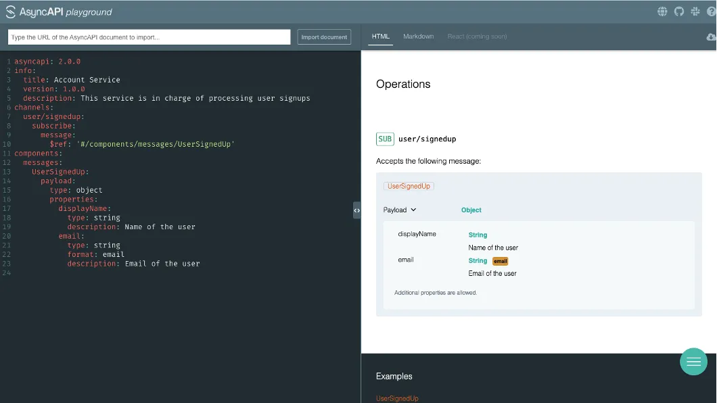Image resolution: width=717 pixels, height=403 pixels.
Task: Click the user/signedup channel heading
Action: click(x=427, y=139)
